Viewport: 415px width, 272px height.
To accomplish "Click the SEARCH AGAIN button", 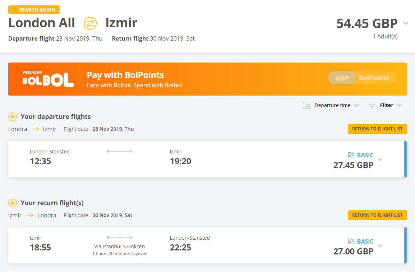I will pos(34,10).
